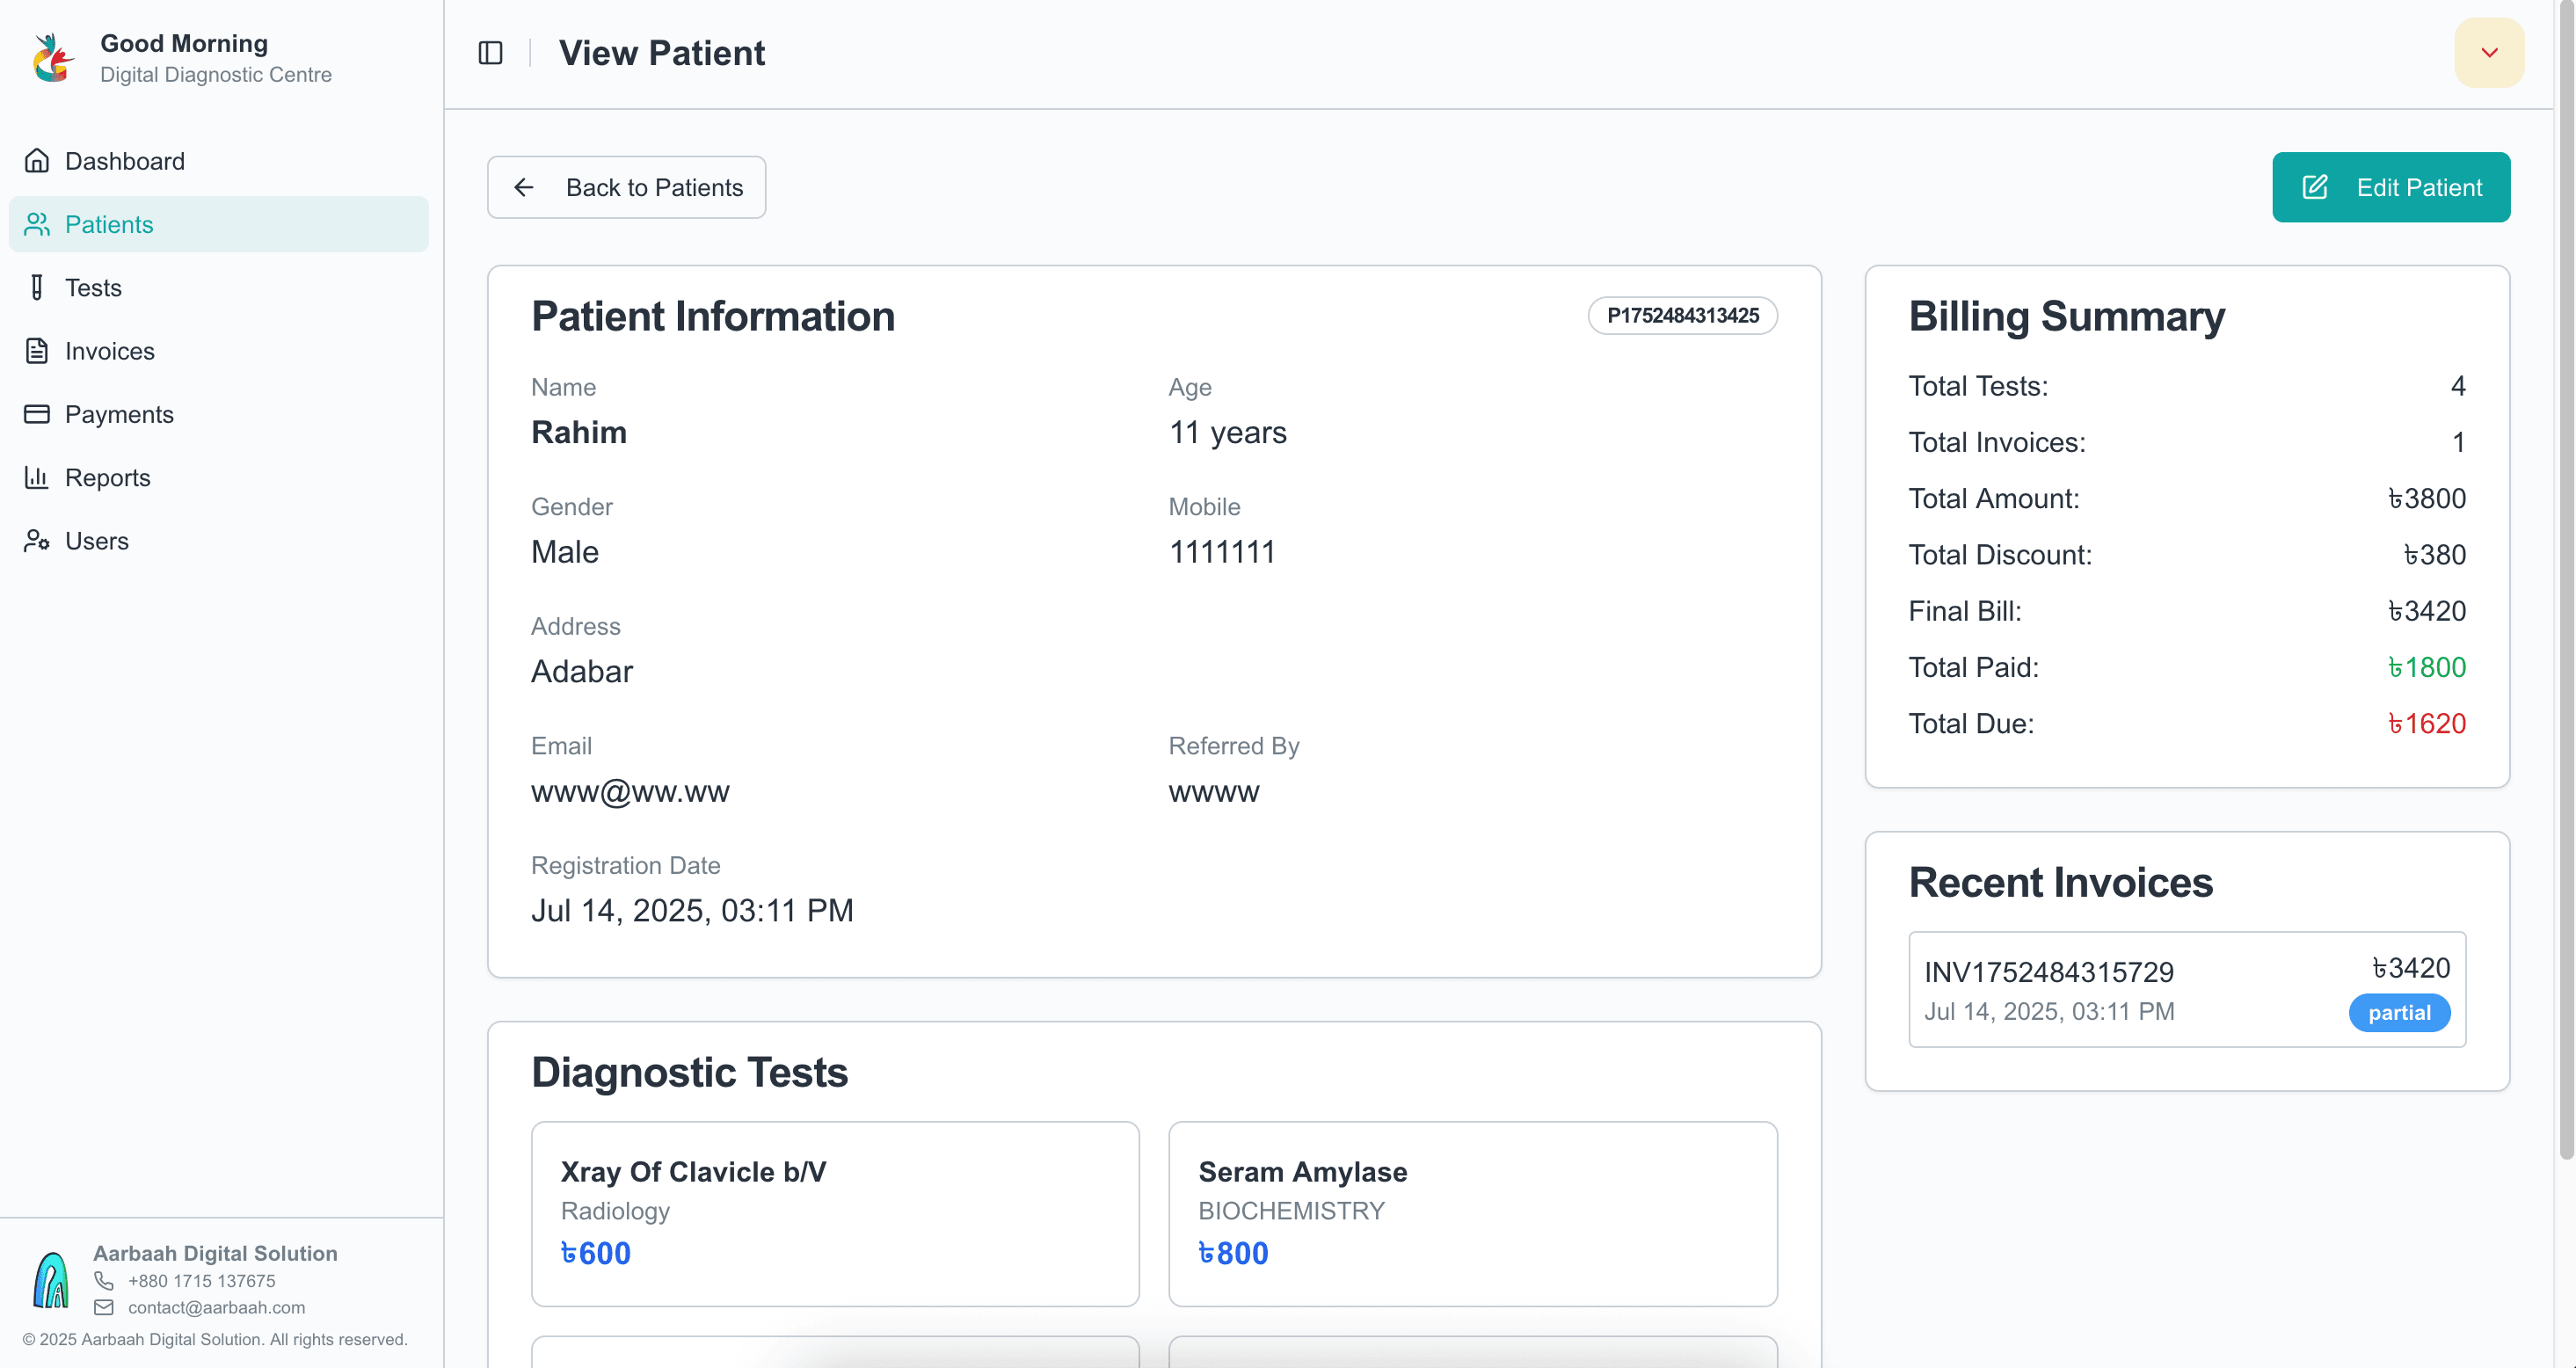
Task: Open invoice INV1752484315729
Action: [2187, 990]
